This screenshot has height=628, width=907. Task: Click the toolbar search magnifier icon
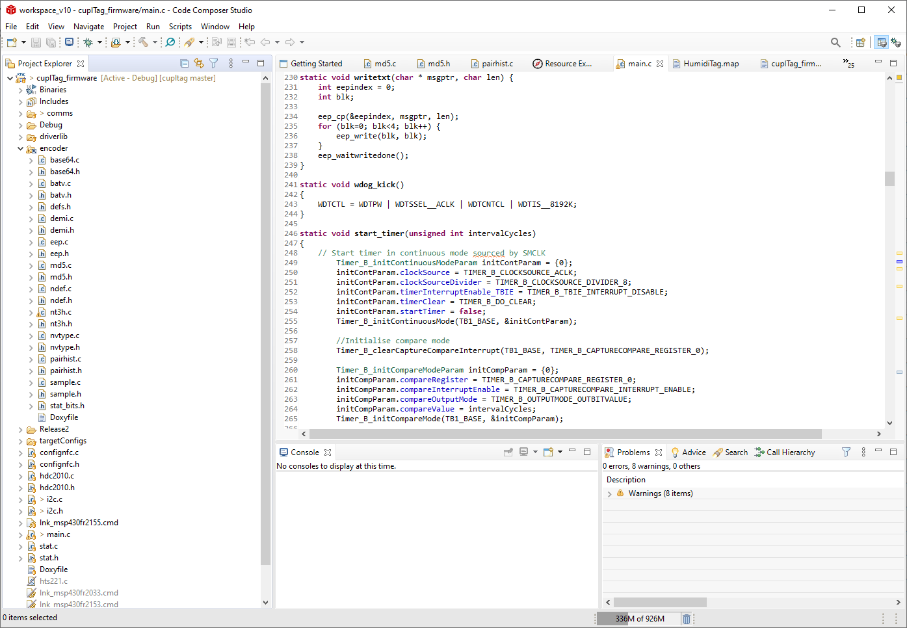(x=835, y=42)
